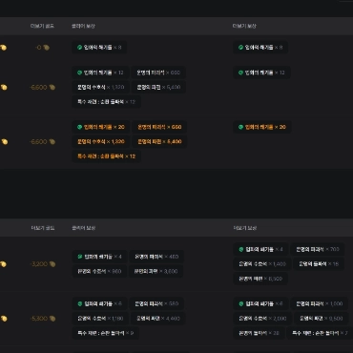This screenshot has width=353, height=353.
Task: Click green icon in more-reward × 12 chip
Action: click(241, 73)
